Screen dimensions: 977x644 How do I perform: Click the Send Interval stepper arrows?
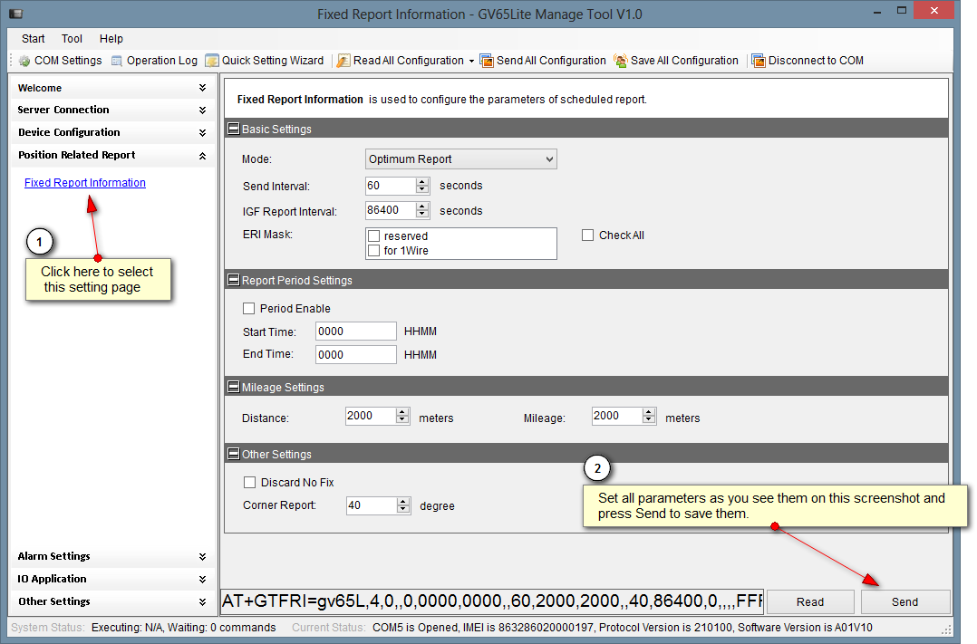pos(422,186)
